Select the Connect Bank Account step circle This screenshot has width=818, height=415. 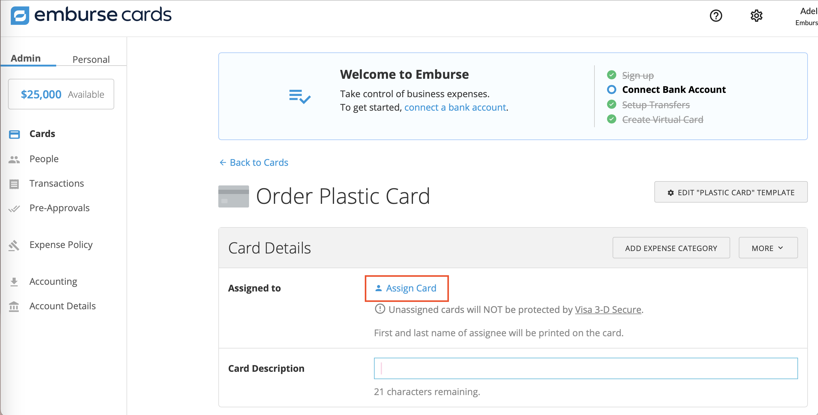click(612, 89)
